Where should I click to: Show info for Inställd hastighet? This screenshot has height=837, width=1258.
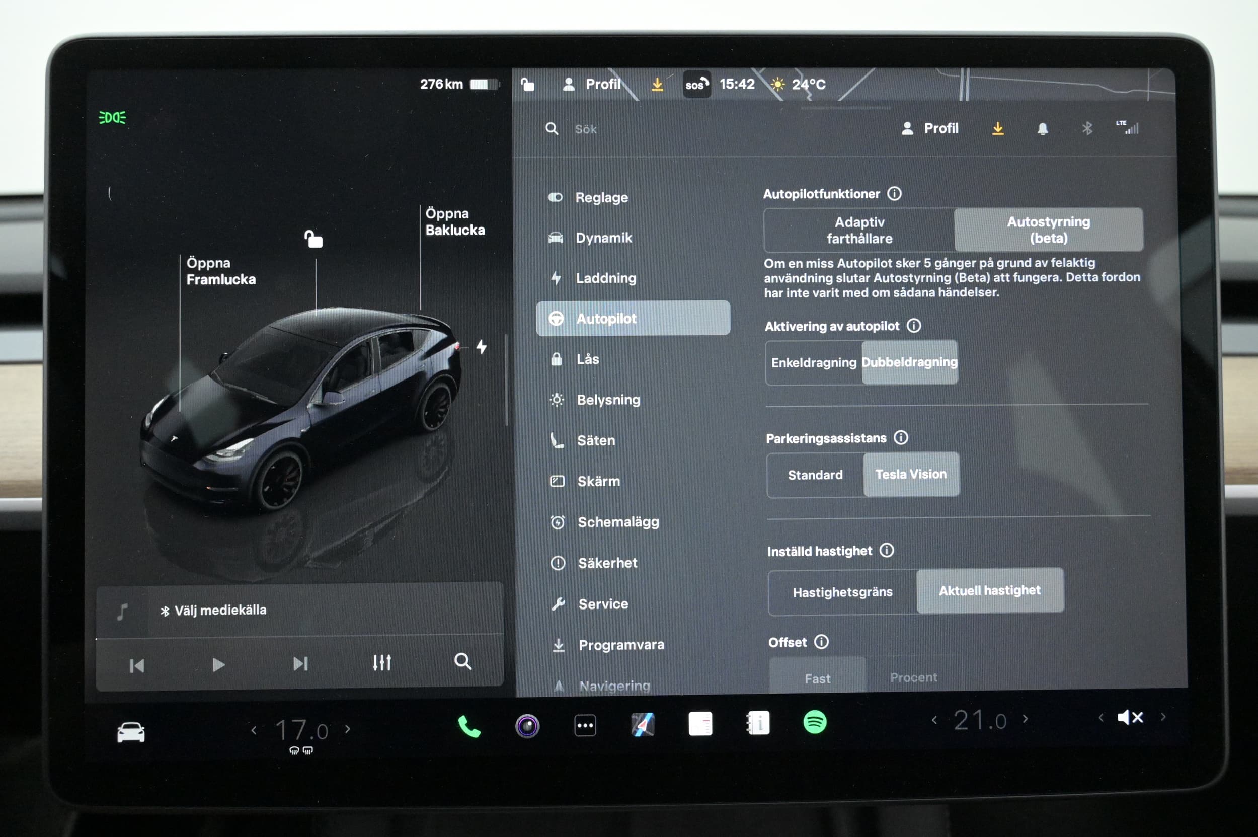[x=887, y=550]
